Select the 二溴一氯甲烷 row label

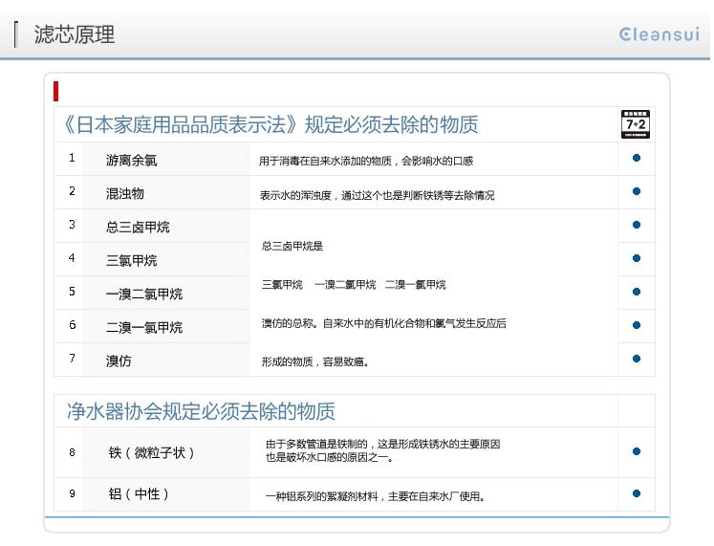pos(144,327)
